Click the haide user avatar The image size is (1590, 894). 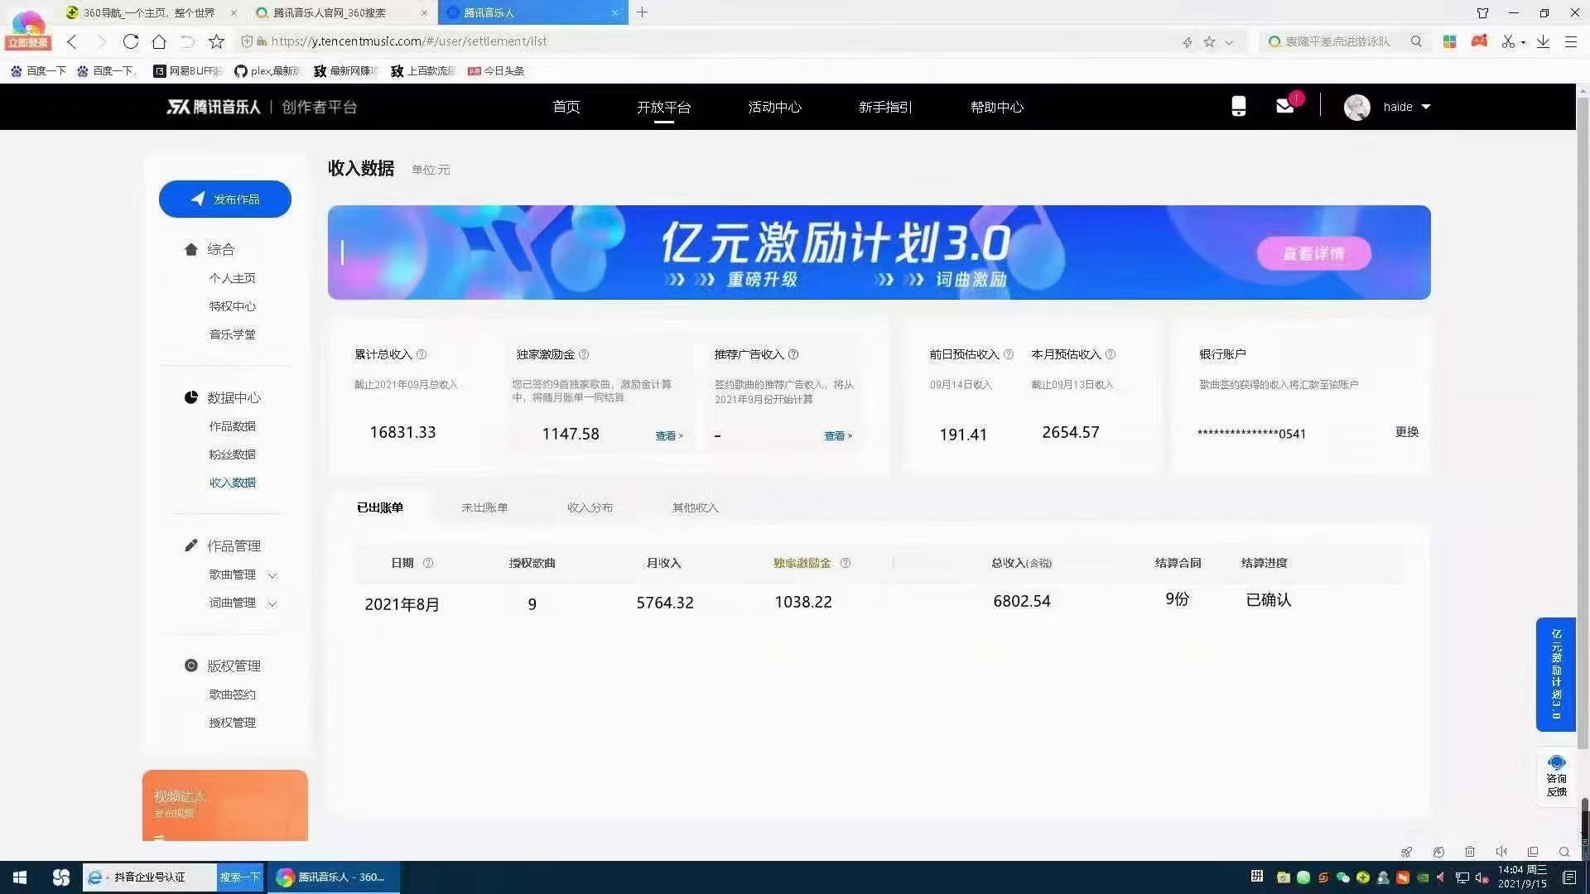coord(1356,107)
